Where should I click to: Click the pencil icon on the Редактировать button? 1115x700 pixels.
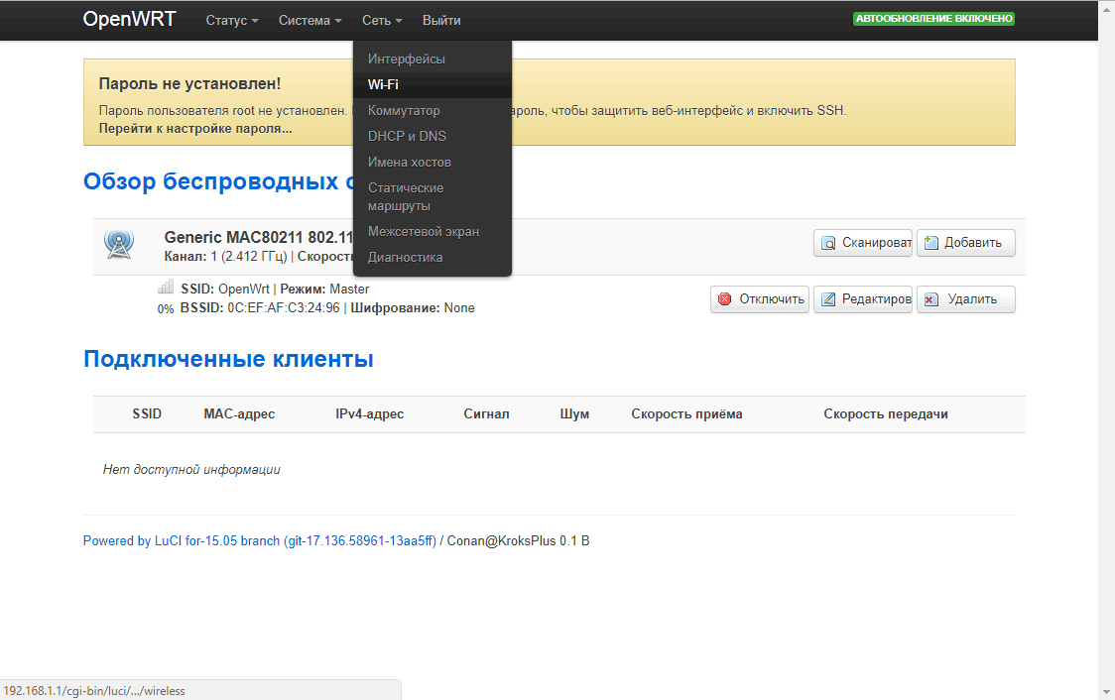point(828,299)
